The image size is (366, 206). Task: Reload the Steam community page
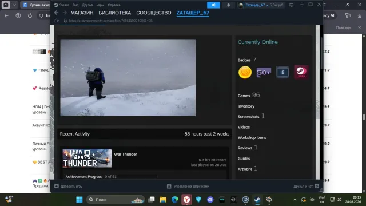tap(57, 21)
